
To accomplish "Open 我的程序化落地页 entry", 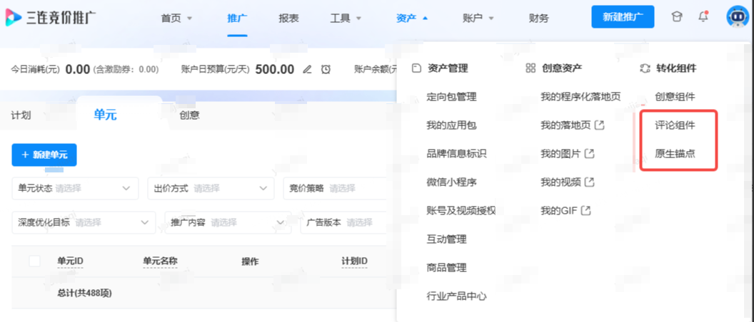I will click(x=581, y=97).
